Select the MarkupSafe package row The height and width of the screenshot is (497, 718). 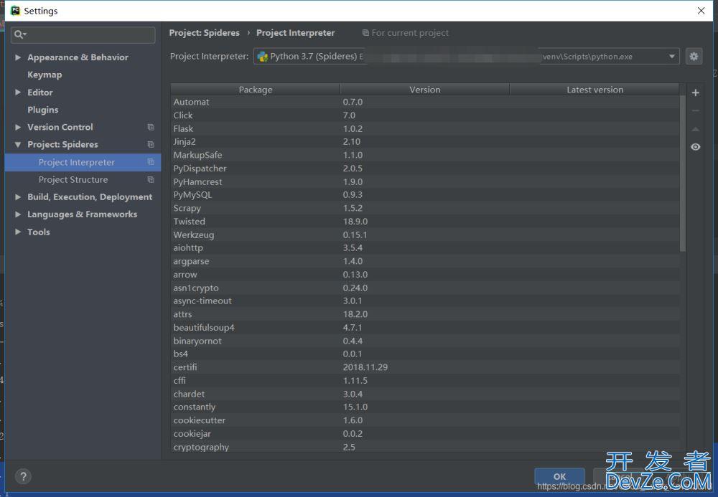coord(425,155)
